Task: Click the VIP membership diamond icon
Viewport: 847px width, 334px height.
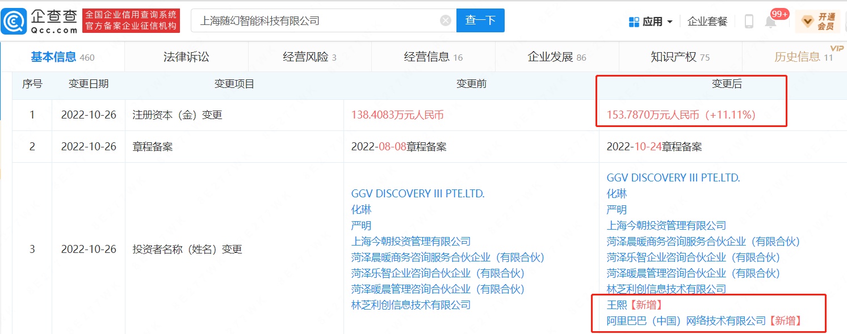Action: 807,22
